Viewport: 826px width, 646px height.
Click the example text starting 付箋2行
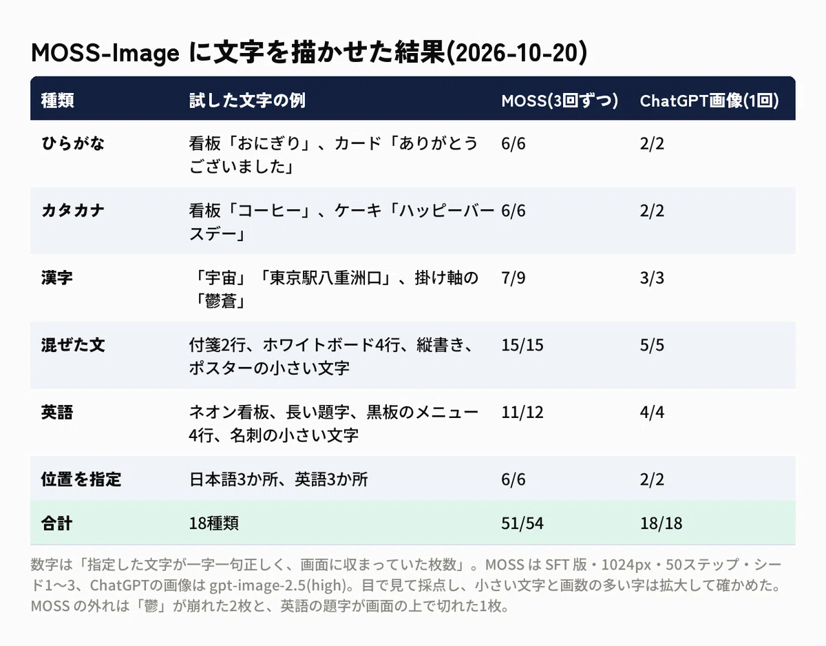click(331, 356)
